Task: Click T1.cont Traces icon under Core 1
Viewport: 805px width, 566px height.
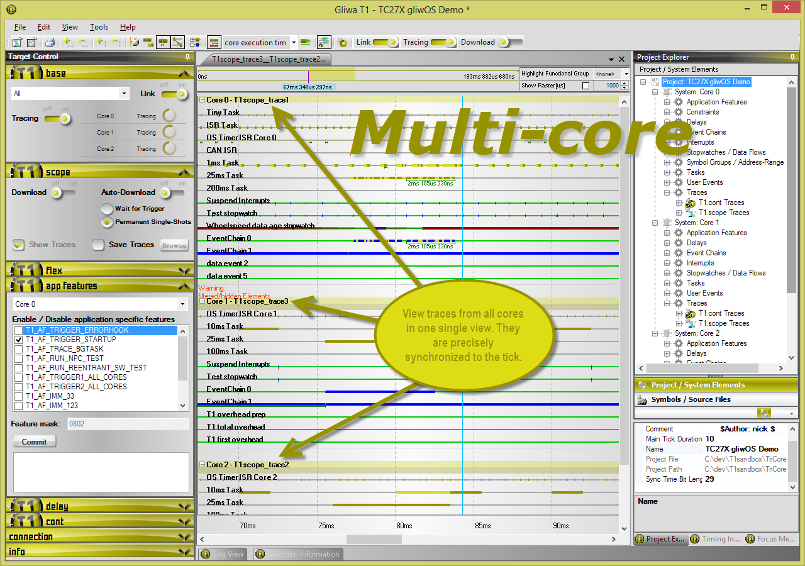Action: tap(691, 313)
